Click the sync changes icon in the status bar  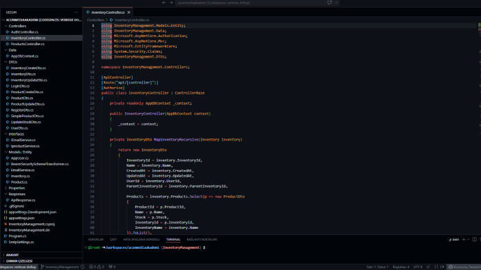pos(82,267)
